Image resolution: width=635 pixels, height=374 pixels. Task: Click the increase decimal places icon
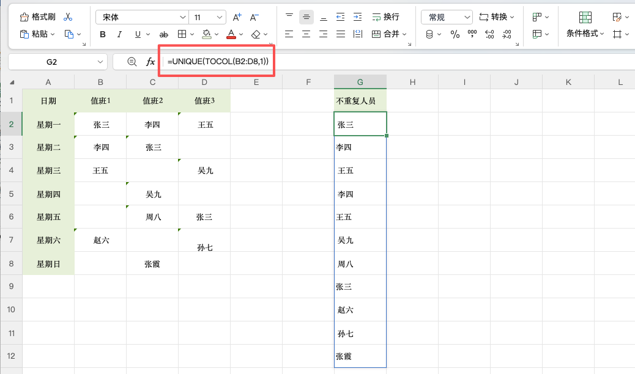tap(489, 34)
